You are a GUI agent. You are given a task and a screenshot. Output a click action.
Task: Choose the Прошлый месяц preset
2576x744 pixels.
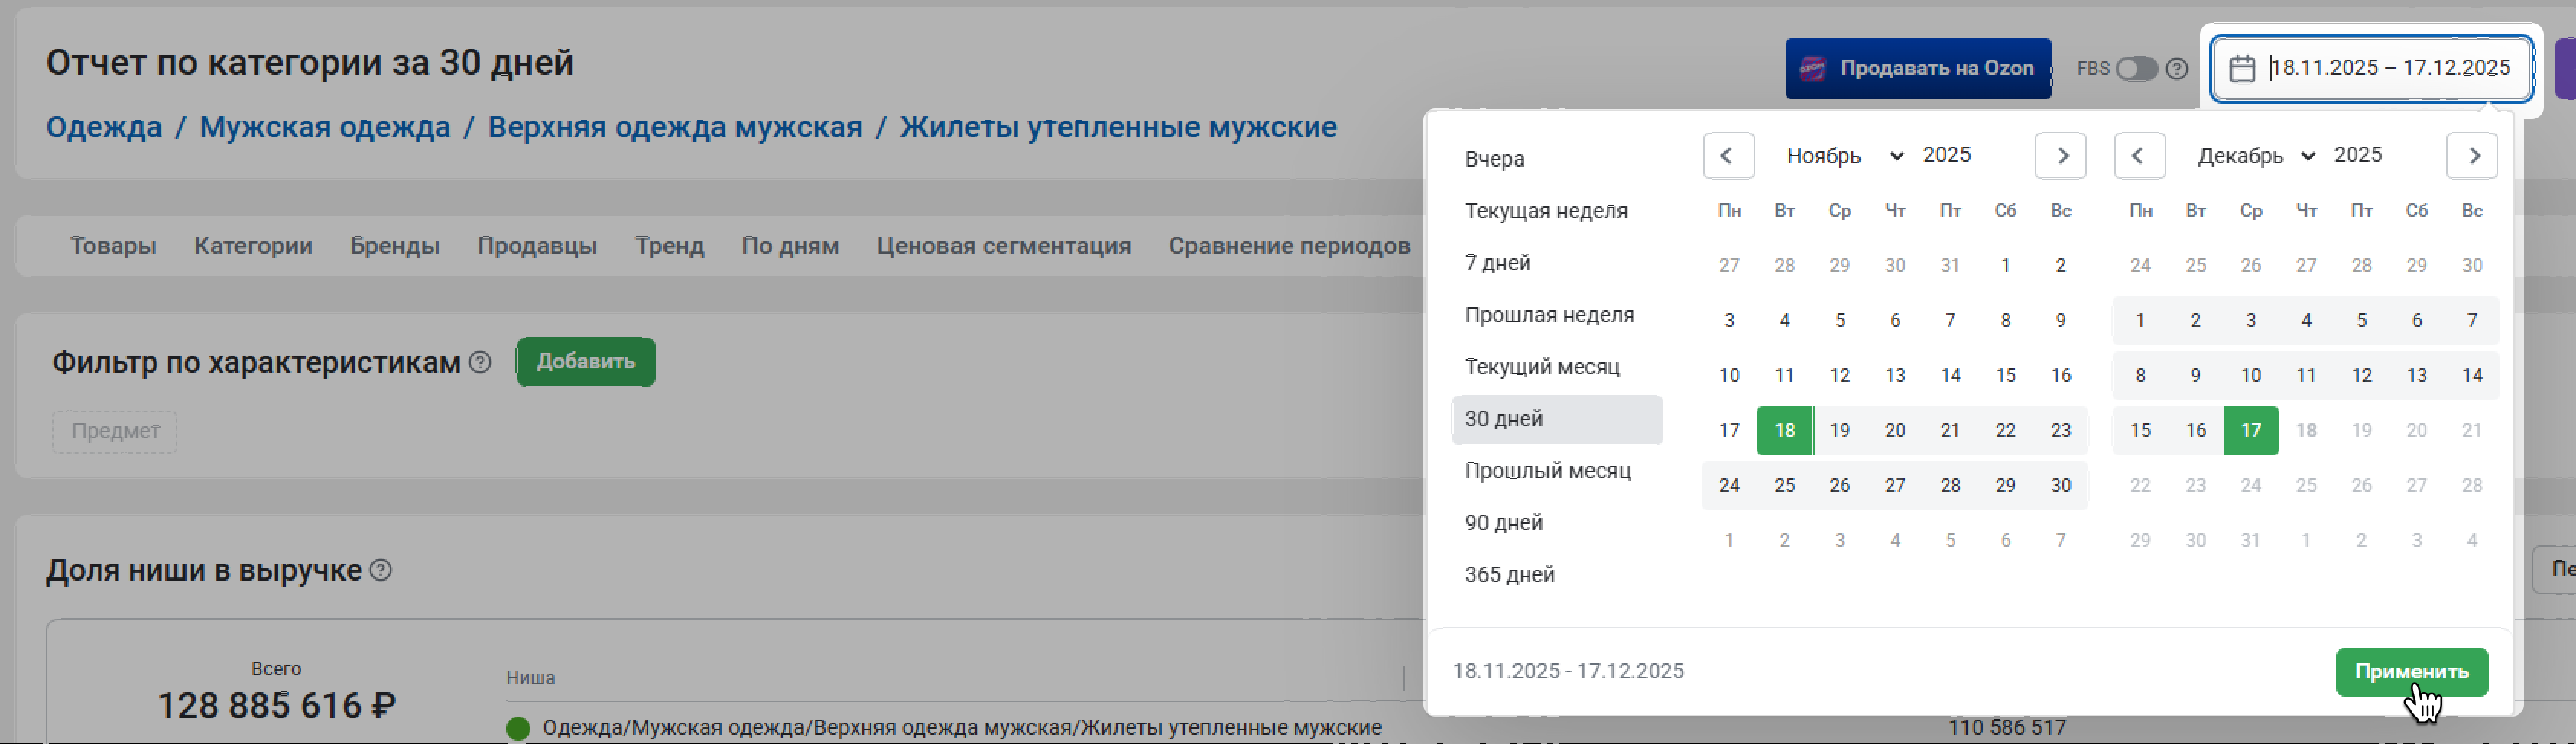click(x=1547, y=471)
